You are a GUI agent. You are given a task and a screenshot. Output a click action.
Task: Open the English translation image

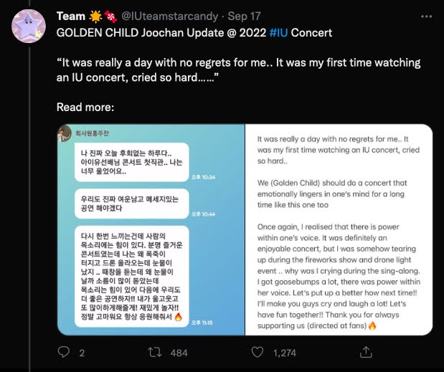[339, 229]
